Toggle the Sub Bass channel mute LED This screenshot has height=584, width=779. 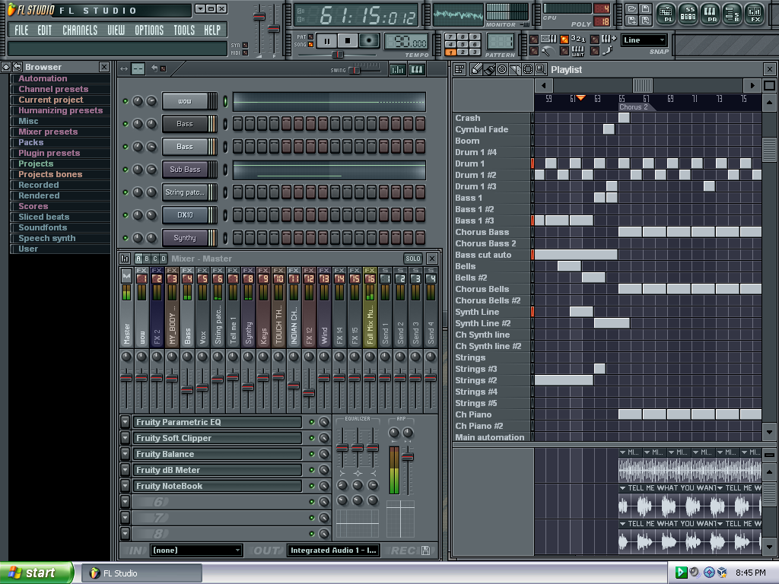point(126,170)
